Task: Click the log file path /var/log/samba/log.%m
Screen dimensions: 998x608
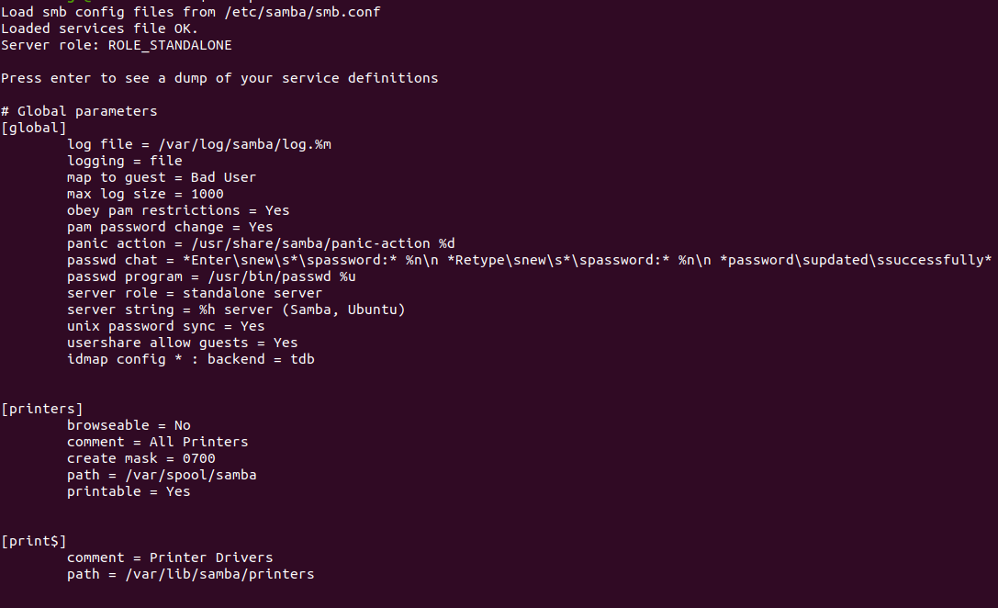Action: [x=245, y=144]
